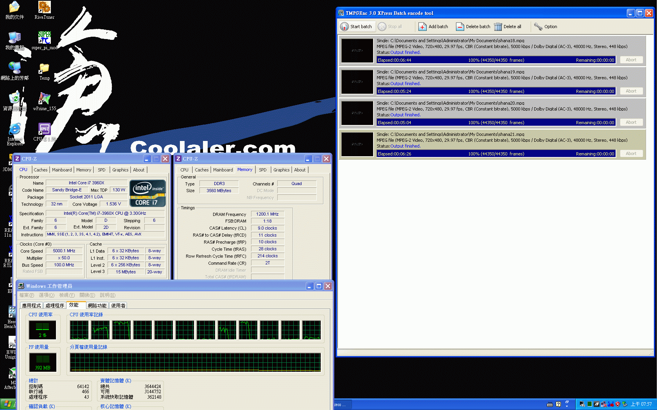The height and width of the screenshot is (410, 657).
Task: Click Abort for shana20.mpg job
Action: (x=631, y=122)
